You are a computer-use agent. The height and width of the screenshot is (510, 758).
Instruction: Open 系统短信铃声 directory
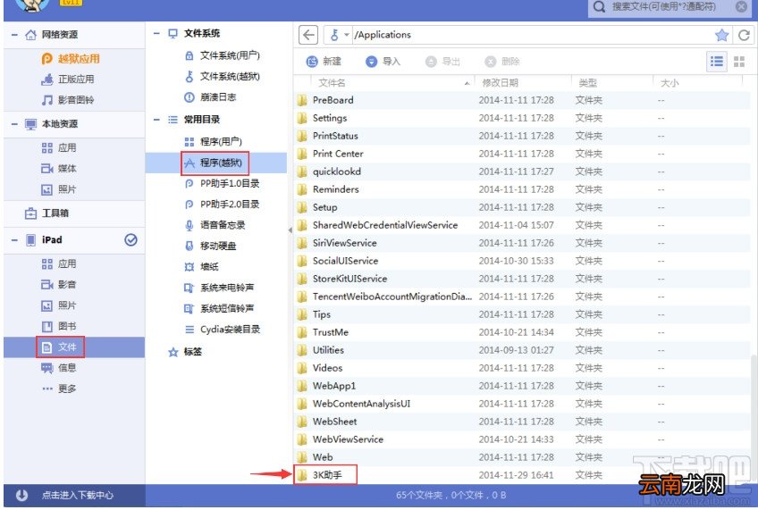point(220,308)
